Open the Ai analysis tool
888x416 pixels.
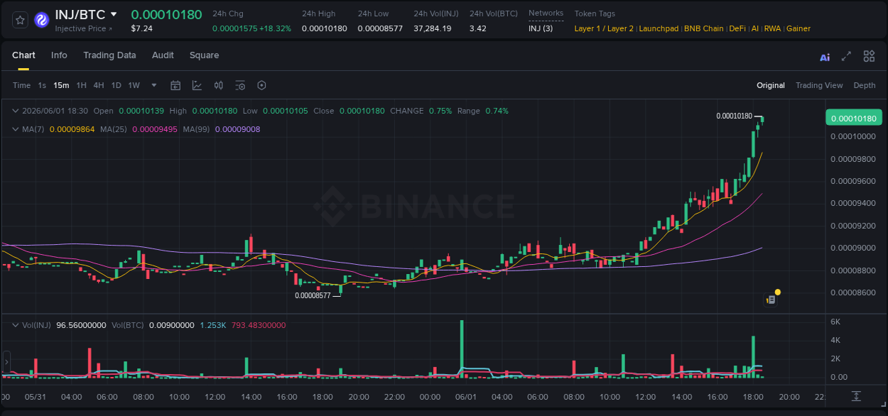coord(825,57)
